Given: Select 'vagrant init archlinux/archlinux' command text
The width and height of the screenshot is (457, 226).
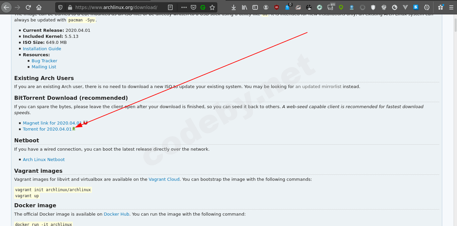Looking at the screenshot, I should pos(53,190).
